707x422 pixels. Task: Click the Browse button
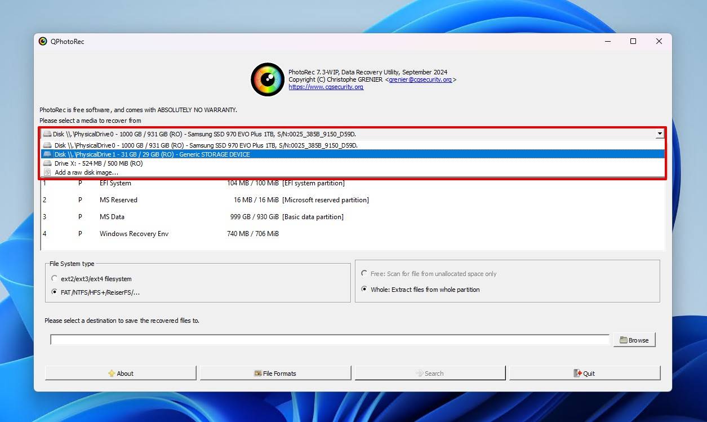click(634, 340)
